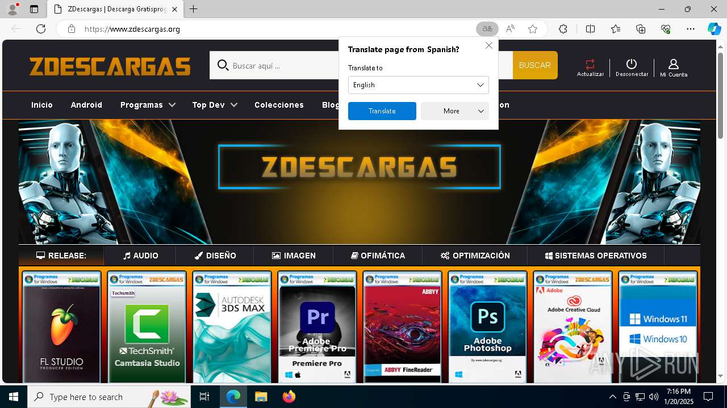This screenshot has width=727, height=408.
Task: View site information lock icon
Action: (71, 29)
